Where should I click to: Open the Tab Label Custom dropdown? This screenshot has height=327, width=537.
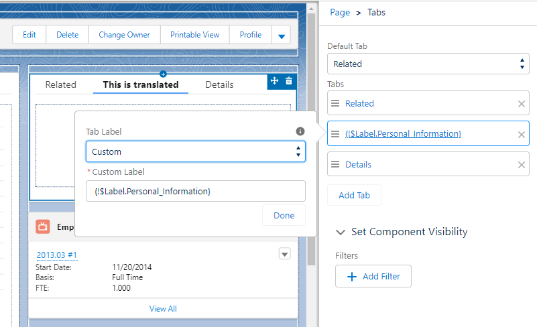point(195,151)
